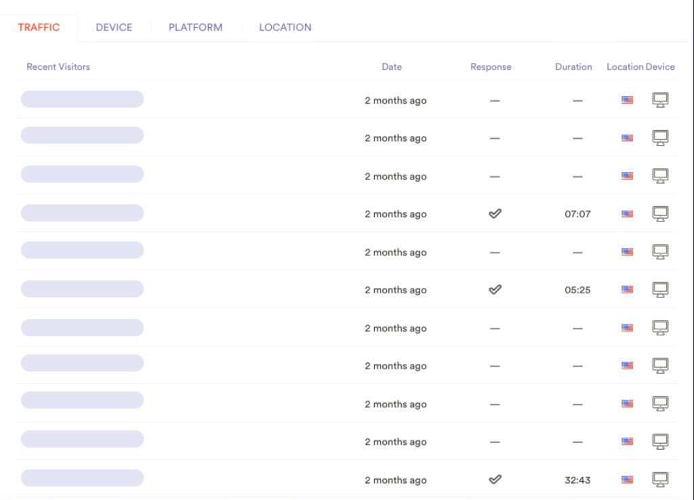Select the desktop device icon on the top row

pos(660,100)
